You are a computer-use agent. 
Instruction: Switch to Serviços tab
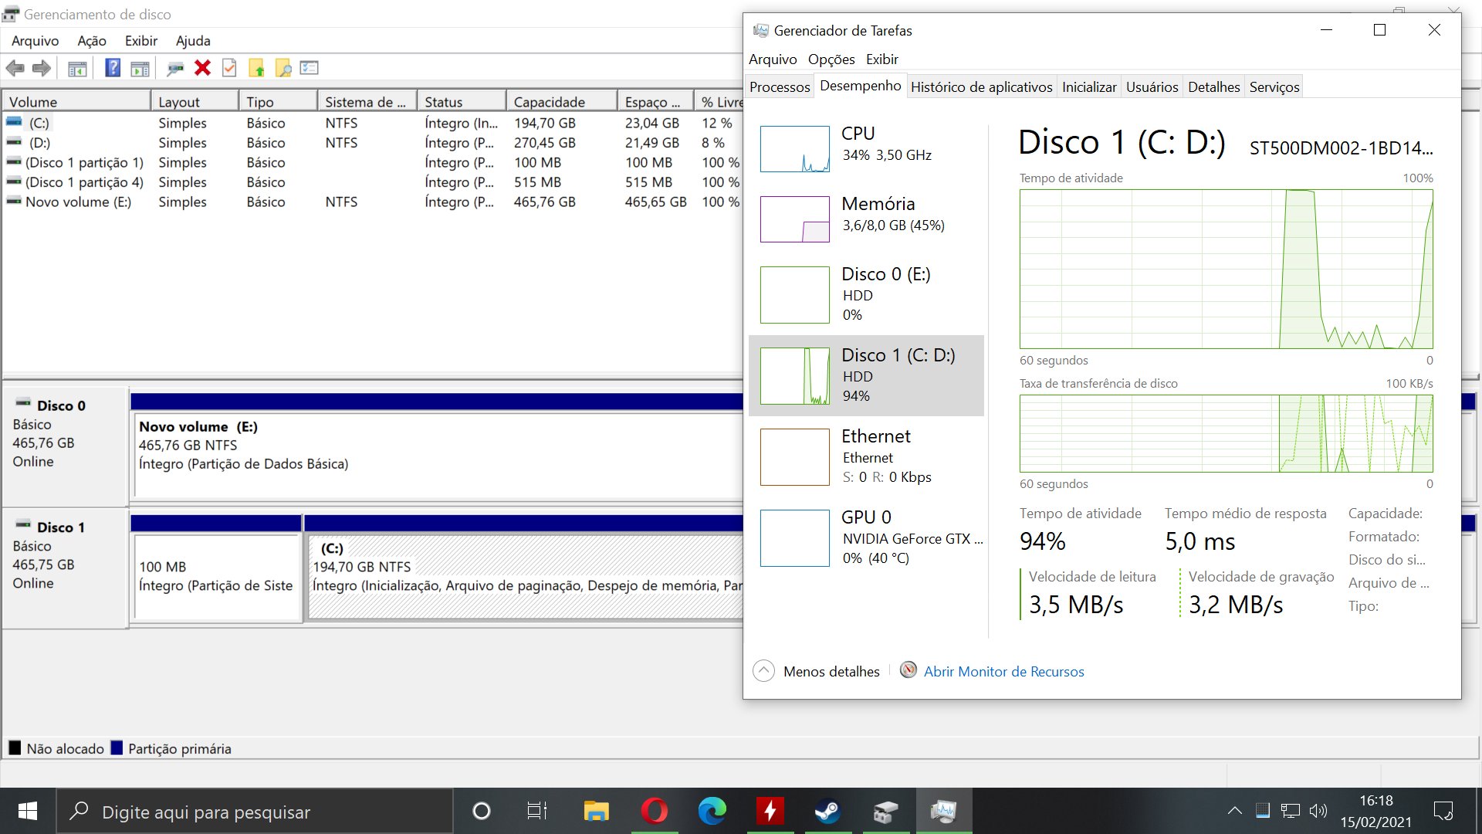pos(1274,87)
